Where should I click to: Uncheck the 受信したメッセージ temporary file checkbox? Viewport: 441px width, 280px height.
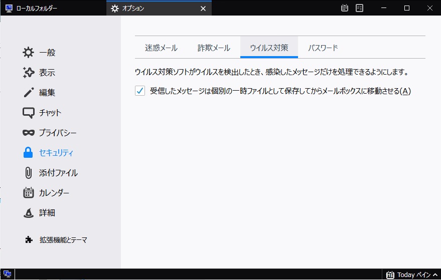[x=140, y=91]
